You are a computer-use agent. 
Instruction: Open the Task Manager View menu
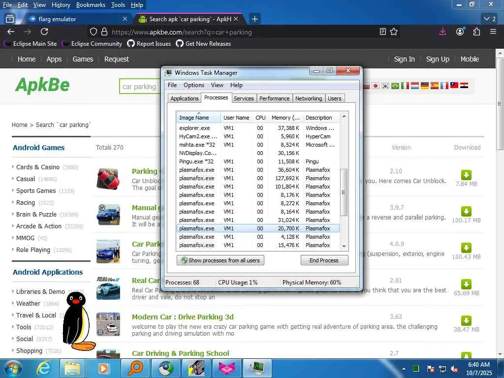(x=217, y=85)
